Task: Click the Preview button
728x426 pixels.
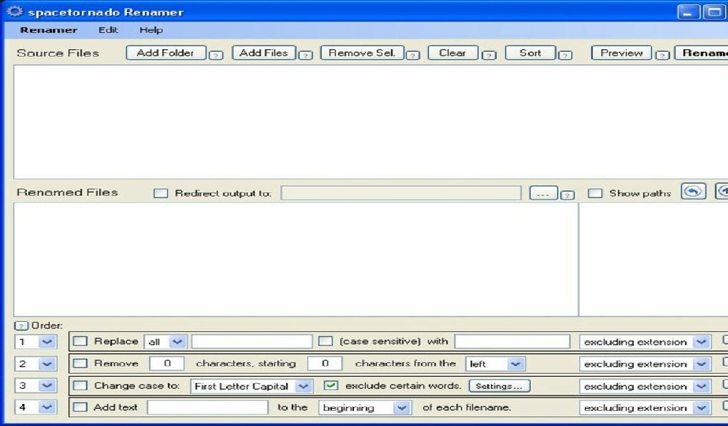Action: click(x=622, y=53)
